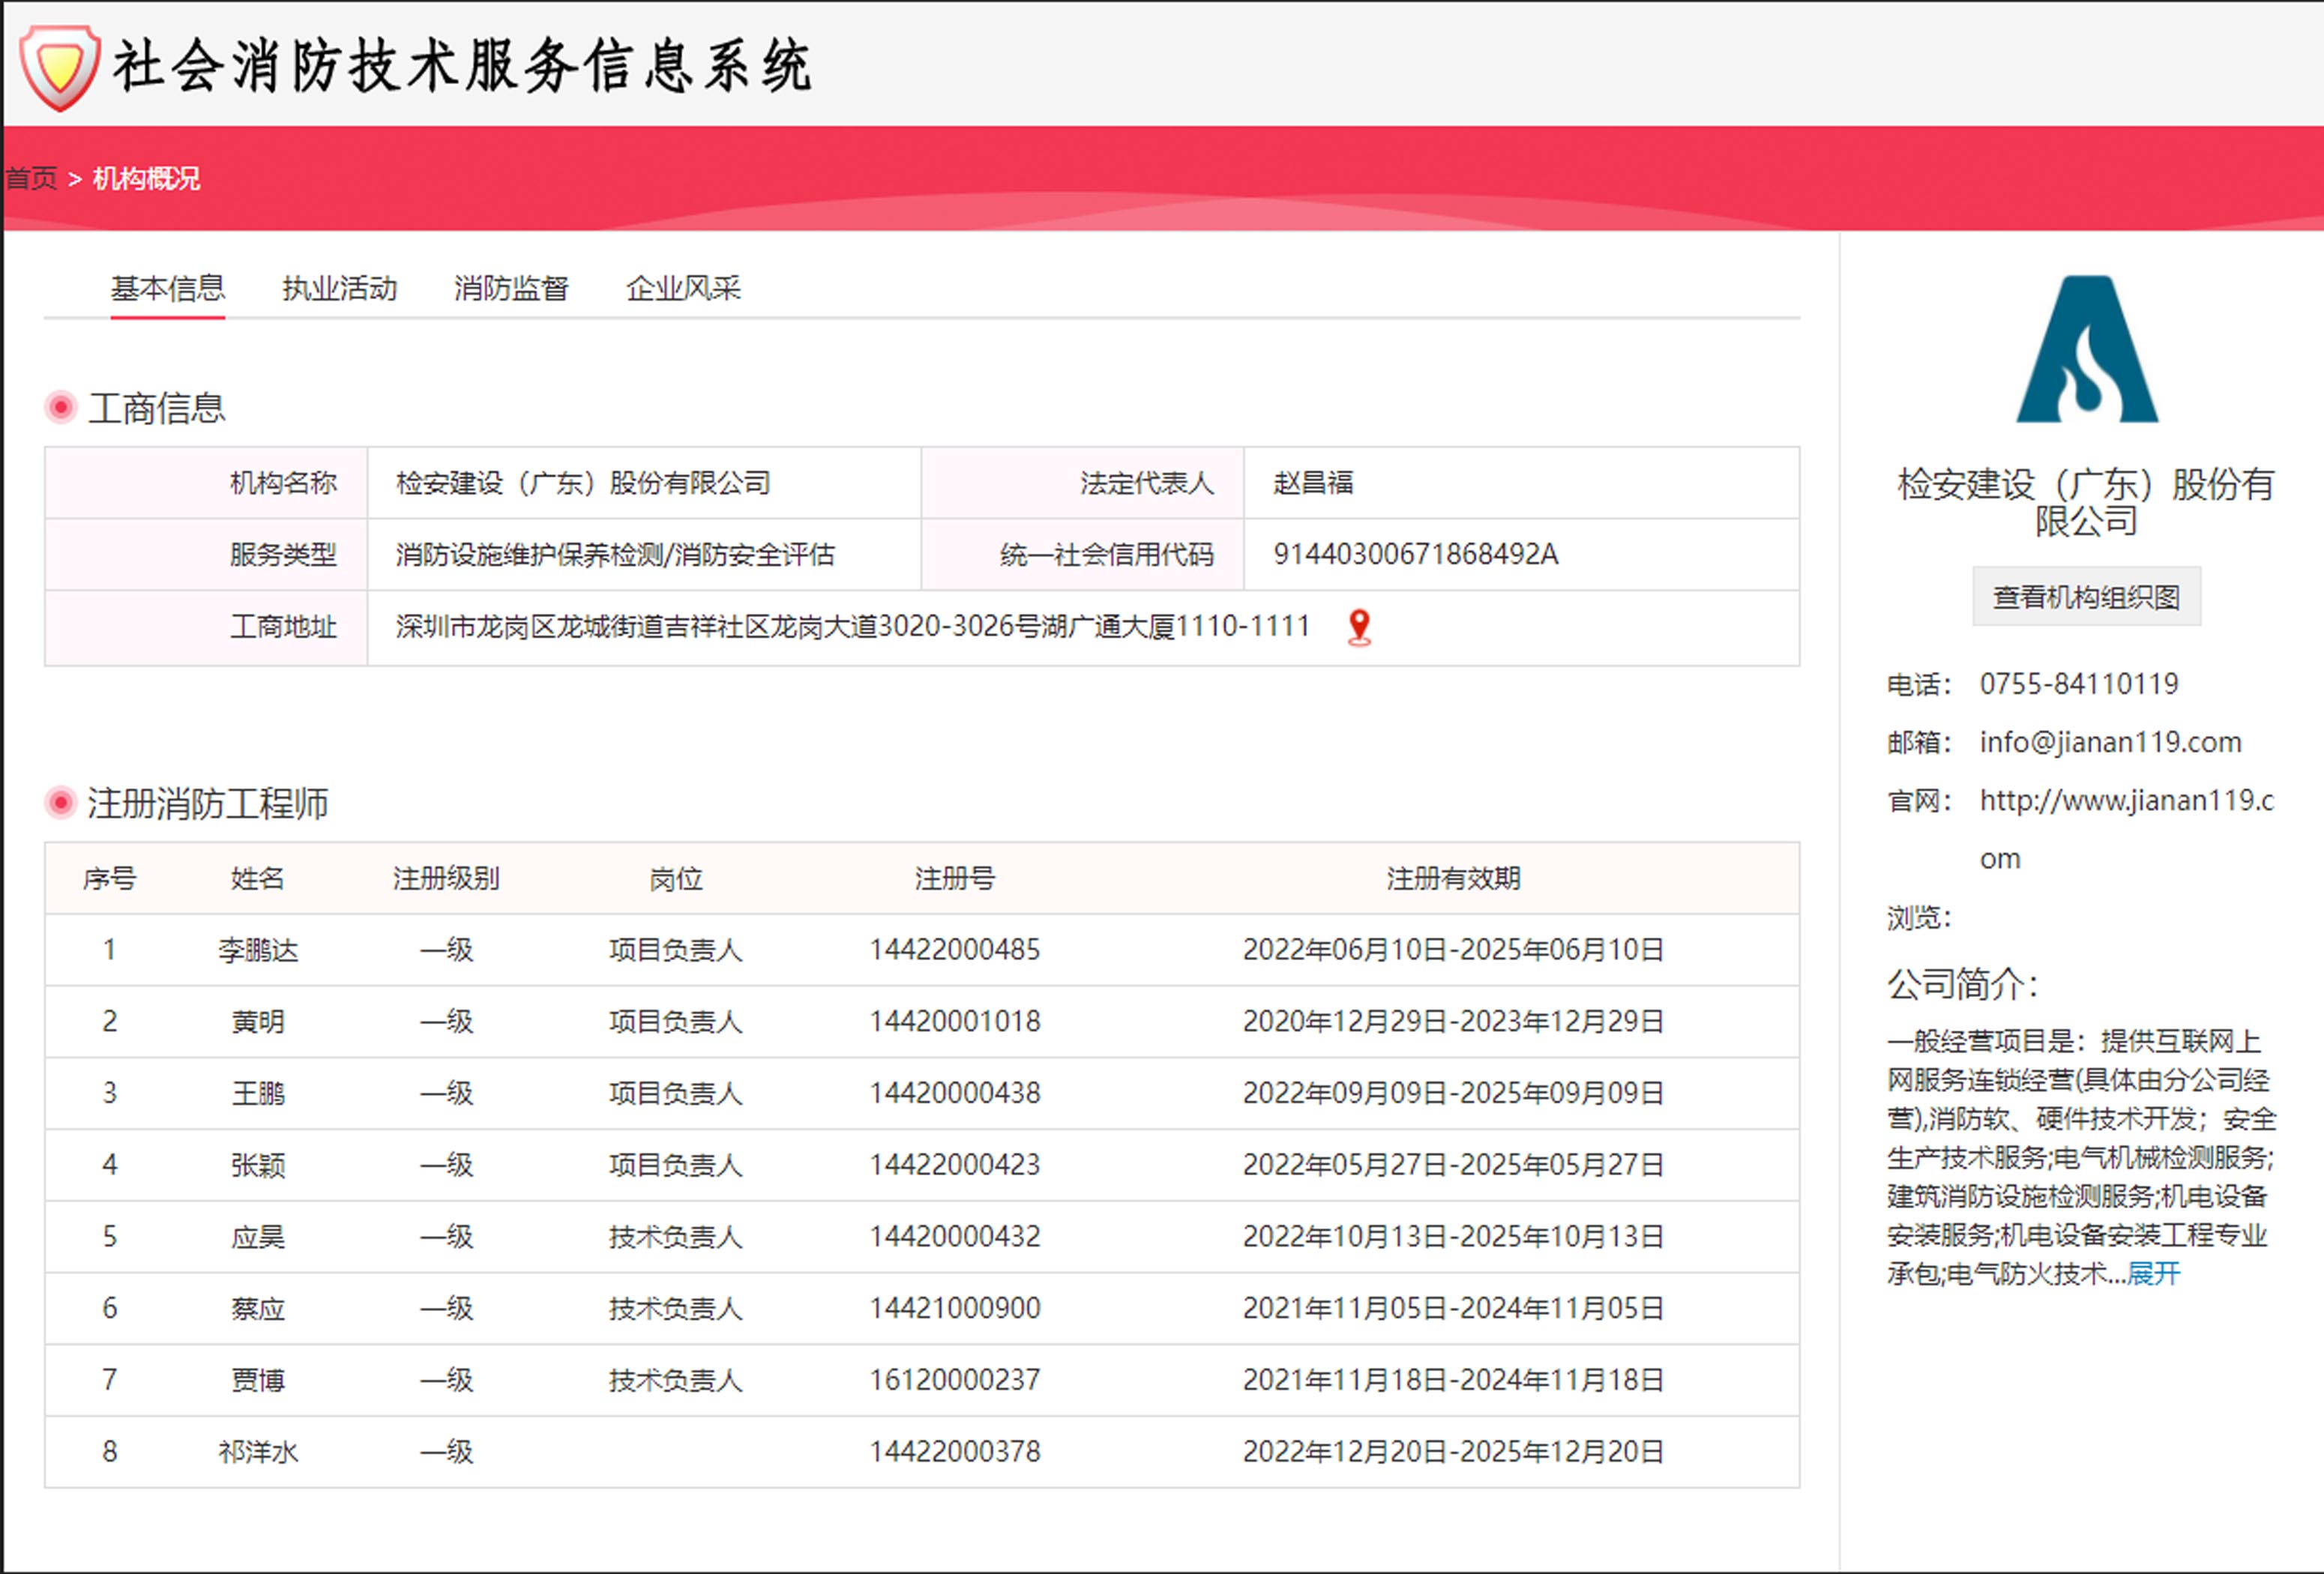The image size is (2324, 1574).
Task: Click the 序号 column header
Action: click(x=109, y=879)
